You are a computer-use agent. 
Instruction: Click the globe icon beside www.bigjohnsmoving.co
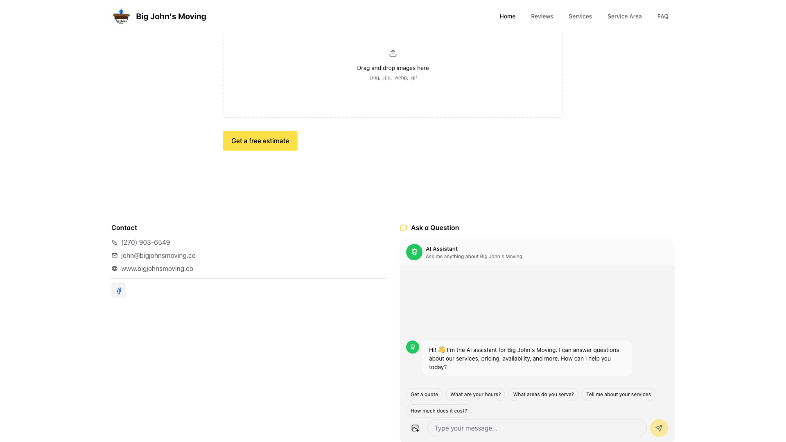pos(114,268)
